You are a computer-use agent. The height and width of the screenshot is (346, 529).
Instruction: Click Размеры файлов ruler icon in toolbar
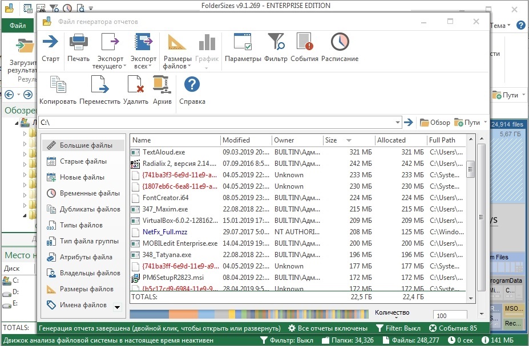tap(177, 42)
